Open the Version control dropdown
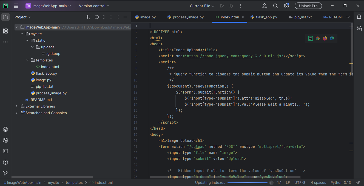364x186 pixels. (94, 6)
